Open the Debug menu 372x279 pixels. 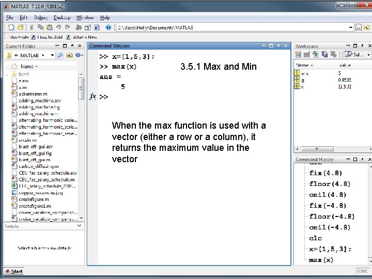click(x=41, y=18)
